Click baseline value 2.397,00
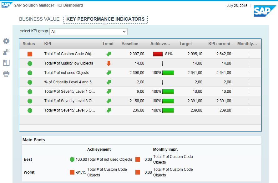The width and height of the screenshot is (278, 183). pos(137,54)
